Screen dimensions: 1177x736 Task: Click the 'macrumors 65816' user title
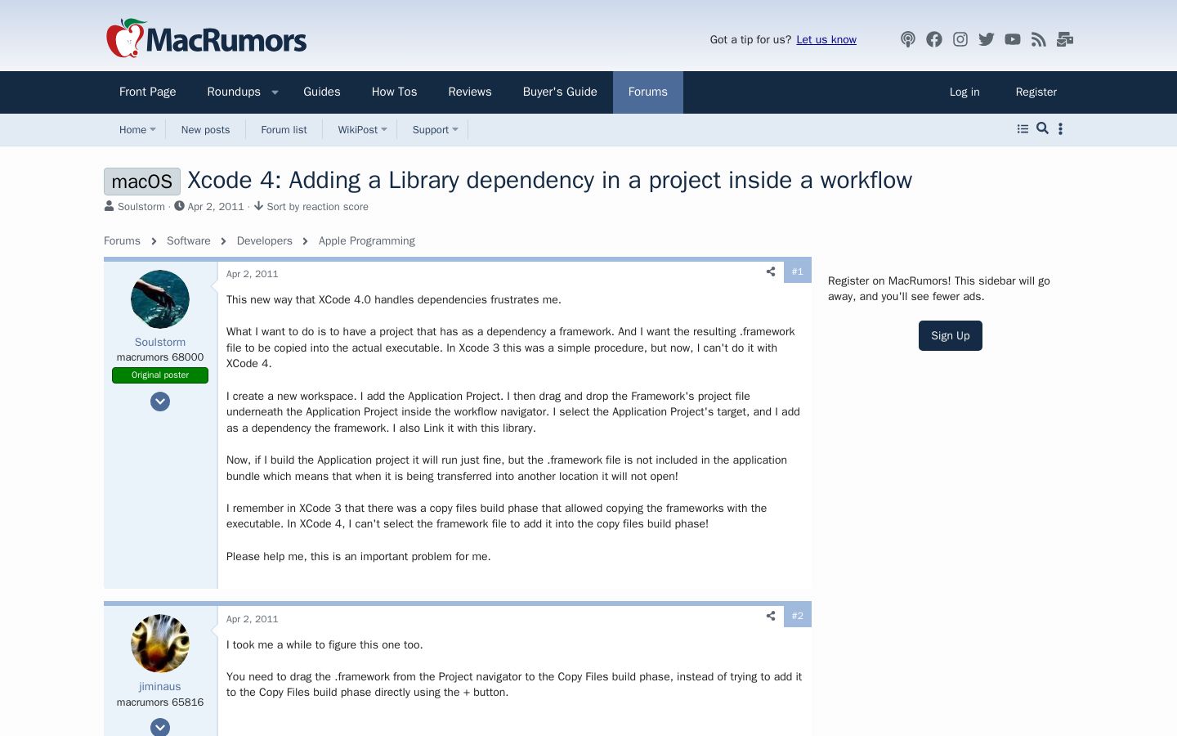(x=160, y=702)
